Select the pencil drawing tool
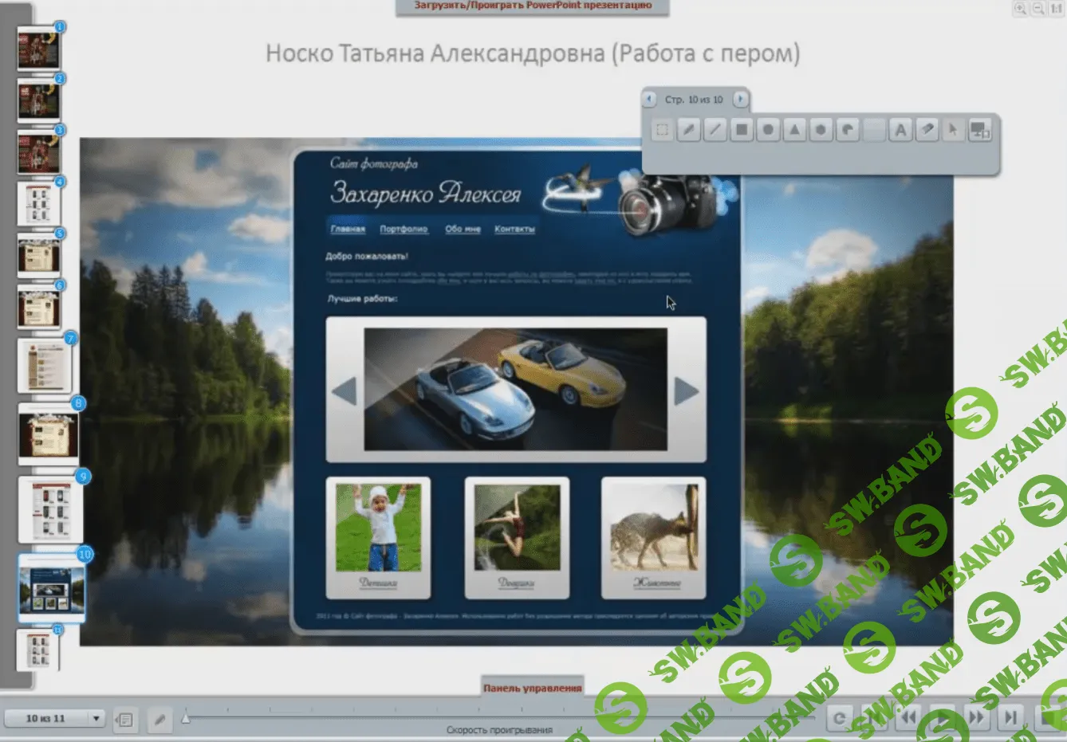Image resolution: width=1067 pixels, height=742 pixels. [x=688, y=130]
